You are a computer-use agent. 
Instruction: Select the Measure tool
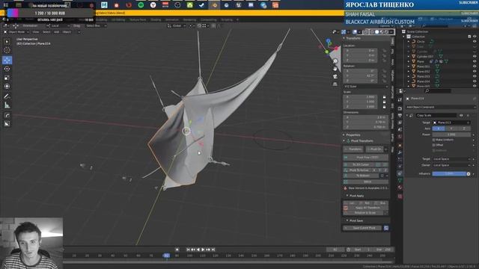click(7, 105)
